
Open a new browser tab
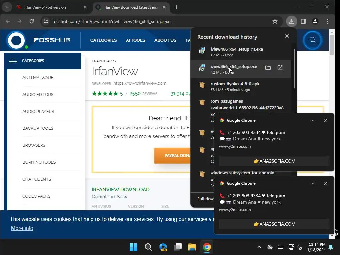[x=176, y=7]
